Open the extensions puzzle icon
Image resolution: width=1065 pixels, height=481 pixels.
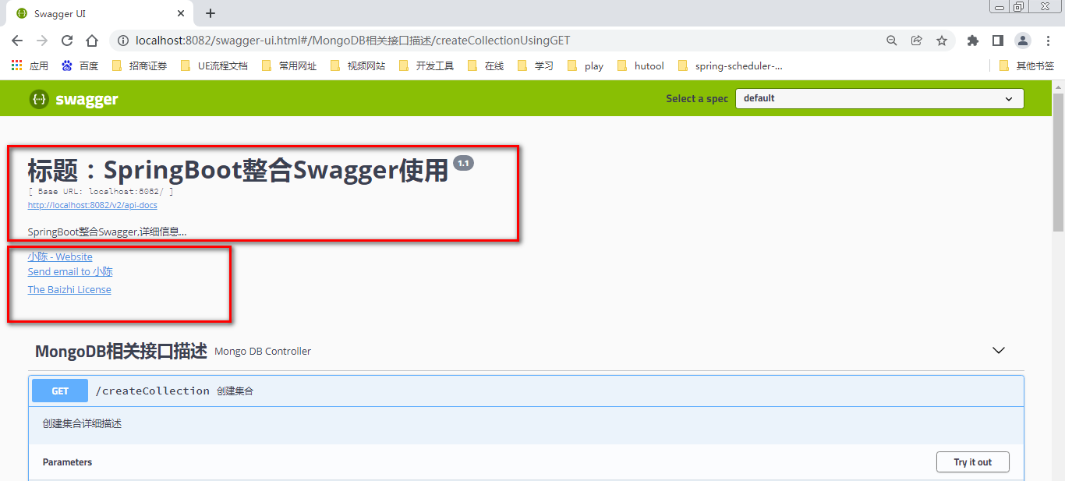(972, 41)
